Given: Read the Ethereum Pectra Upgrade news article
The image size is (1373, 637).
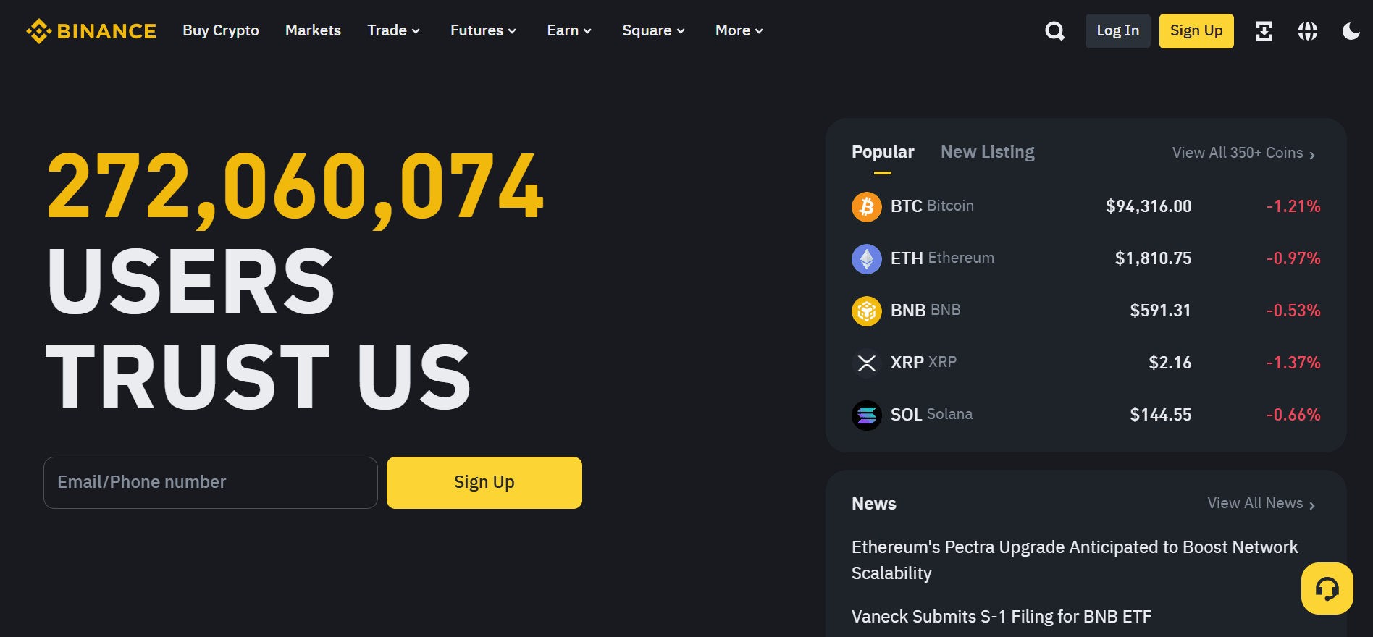Looking at the screenshot, I should (x=1075, y=560).
